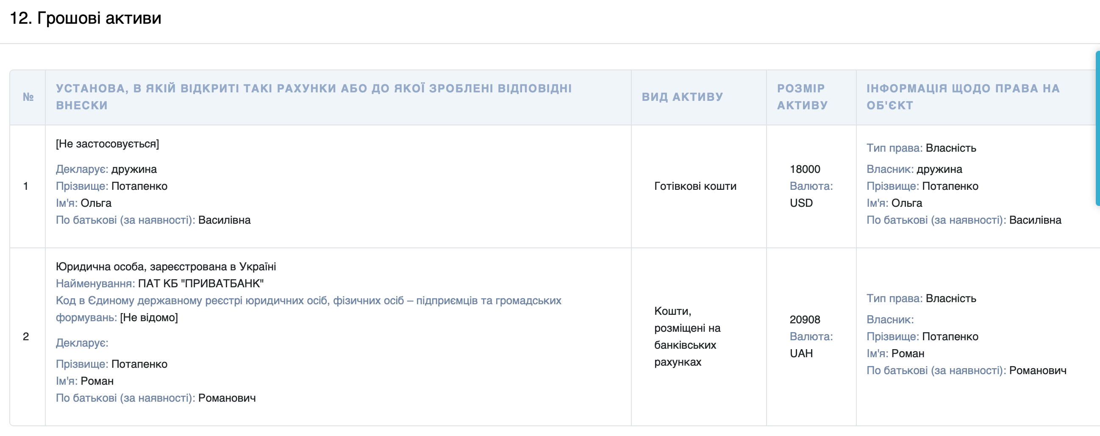Click the 20908 asset amount

tap(805, 319)
